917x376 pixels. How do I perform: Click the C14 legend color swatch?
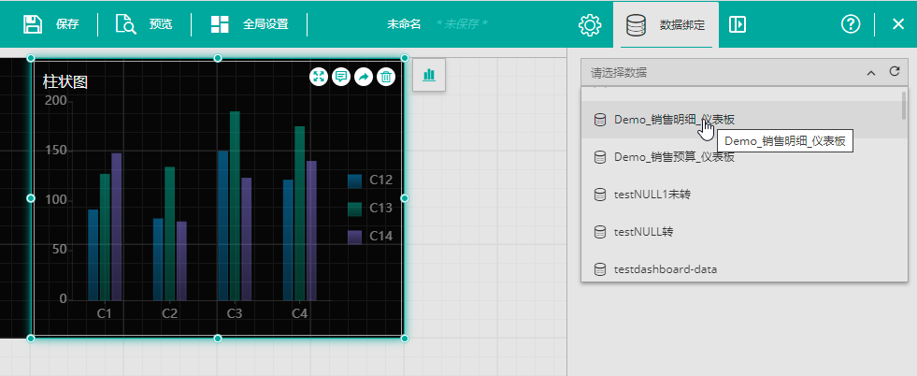355,237
